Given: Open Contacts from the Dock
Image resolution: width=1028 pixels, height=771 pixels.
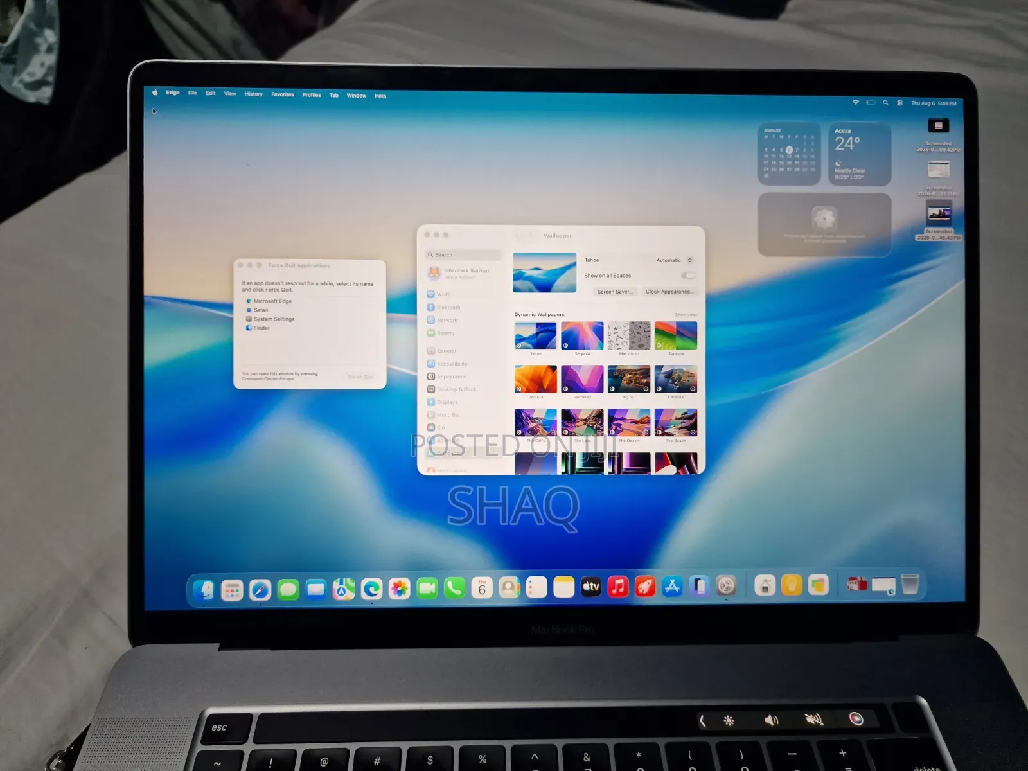Looking at the screenshot, I should [x=510, y=587].
